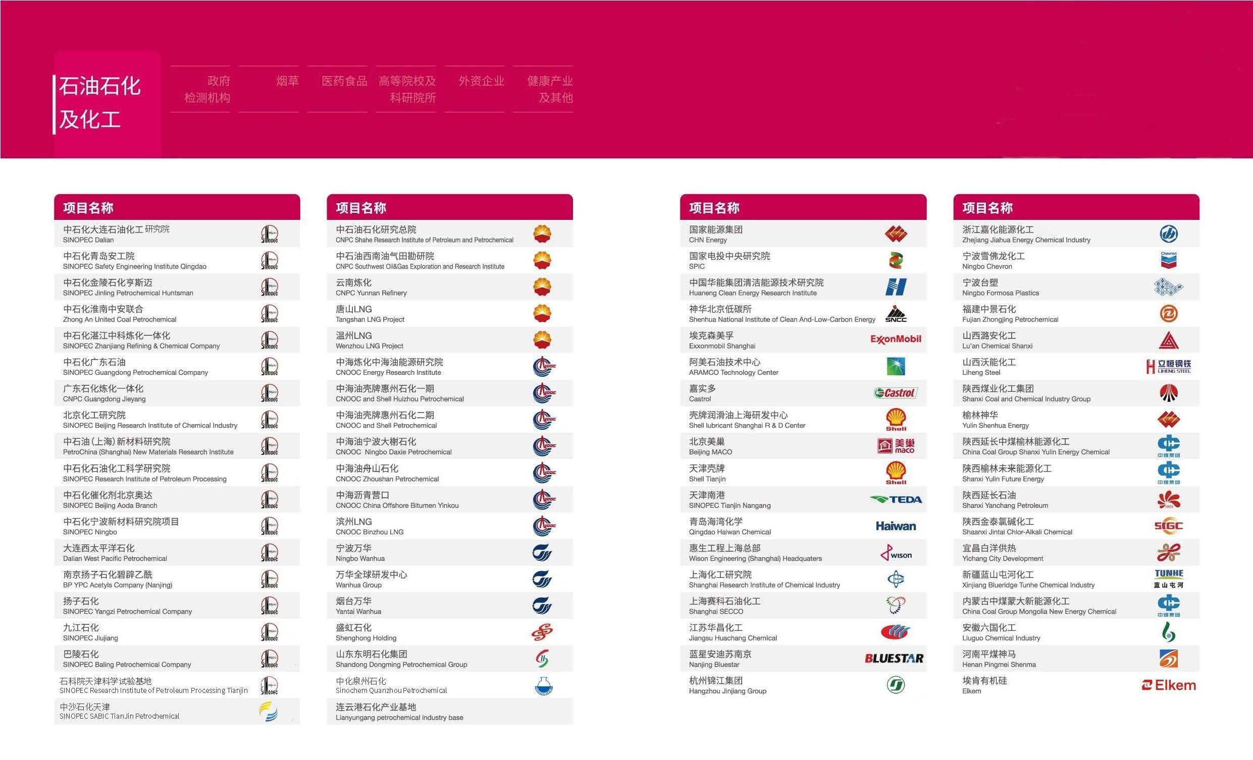Click the BLUESTAR logo
Screen dimensions: 1253x760
point(894,659)
